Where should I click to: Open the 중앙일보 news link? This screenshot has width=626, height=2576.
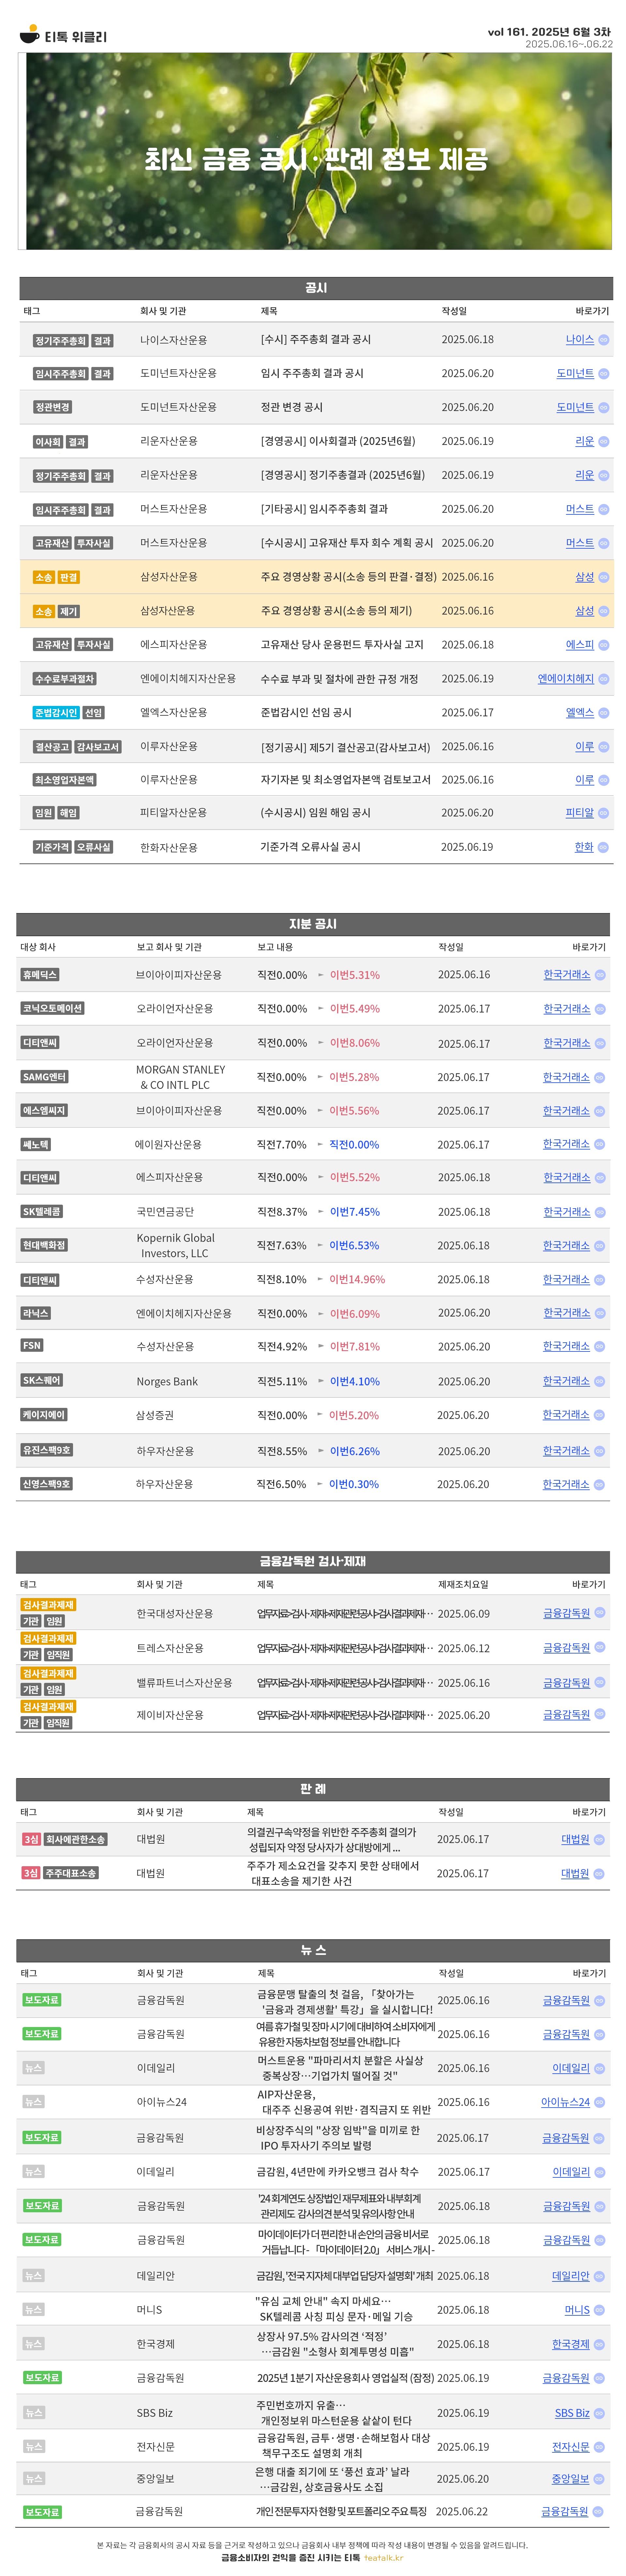click(x=571, y=2479)
